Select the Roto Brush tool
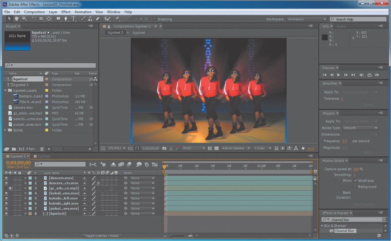391x241 pixels. coord(107,19)
